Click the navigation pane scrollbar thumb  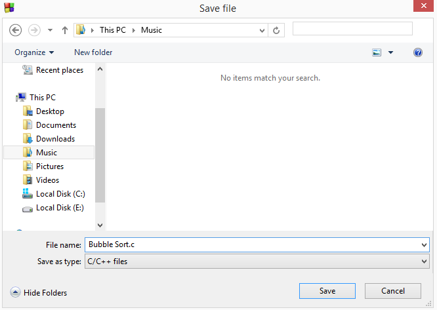click(x=100, y=155)
